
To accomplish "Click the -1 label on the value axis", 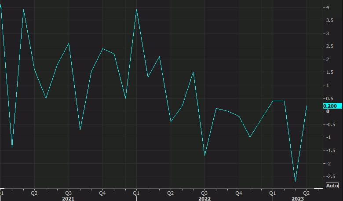I will coord(328,137).
